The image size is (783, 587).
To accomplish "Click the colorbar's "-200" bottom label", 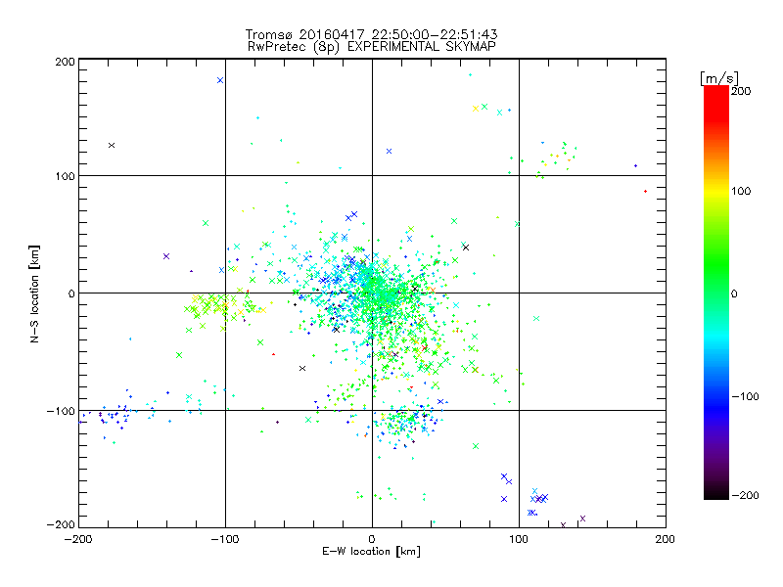I will 745,495.
